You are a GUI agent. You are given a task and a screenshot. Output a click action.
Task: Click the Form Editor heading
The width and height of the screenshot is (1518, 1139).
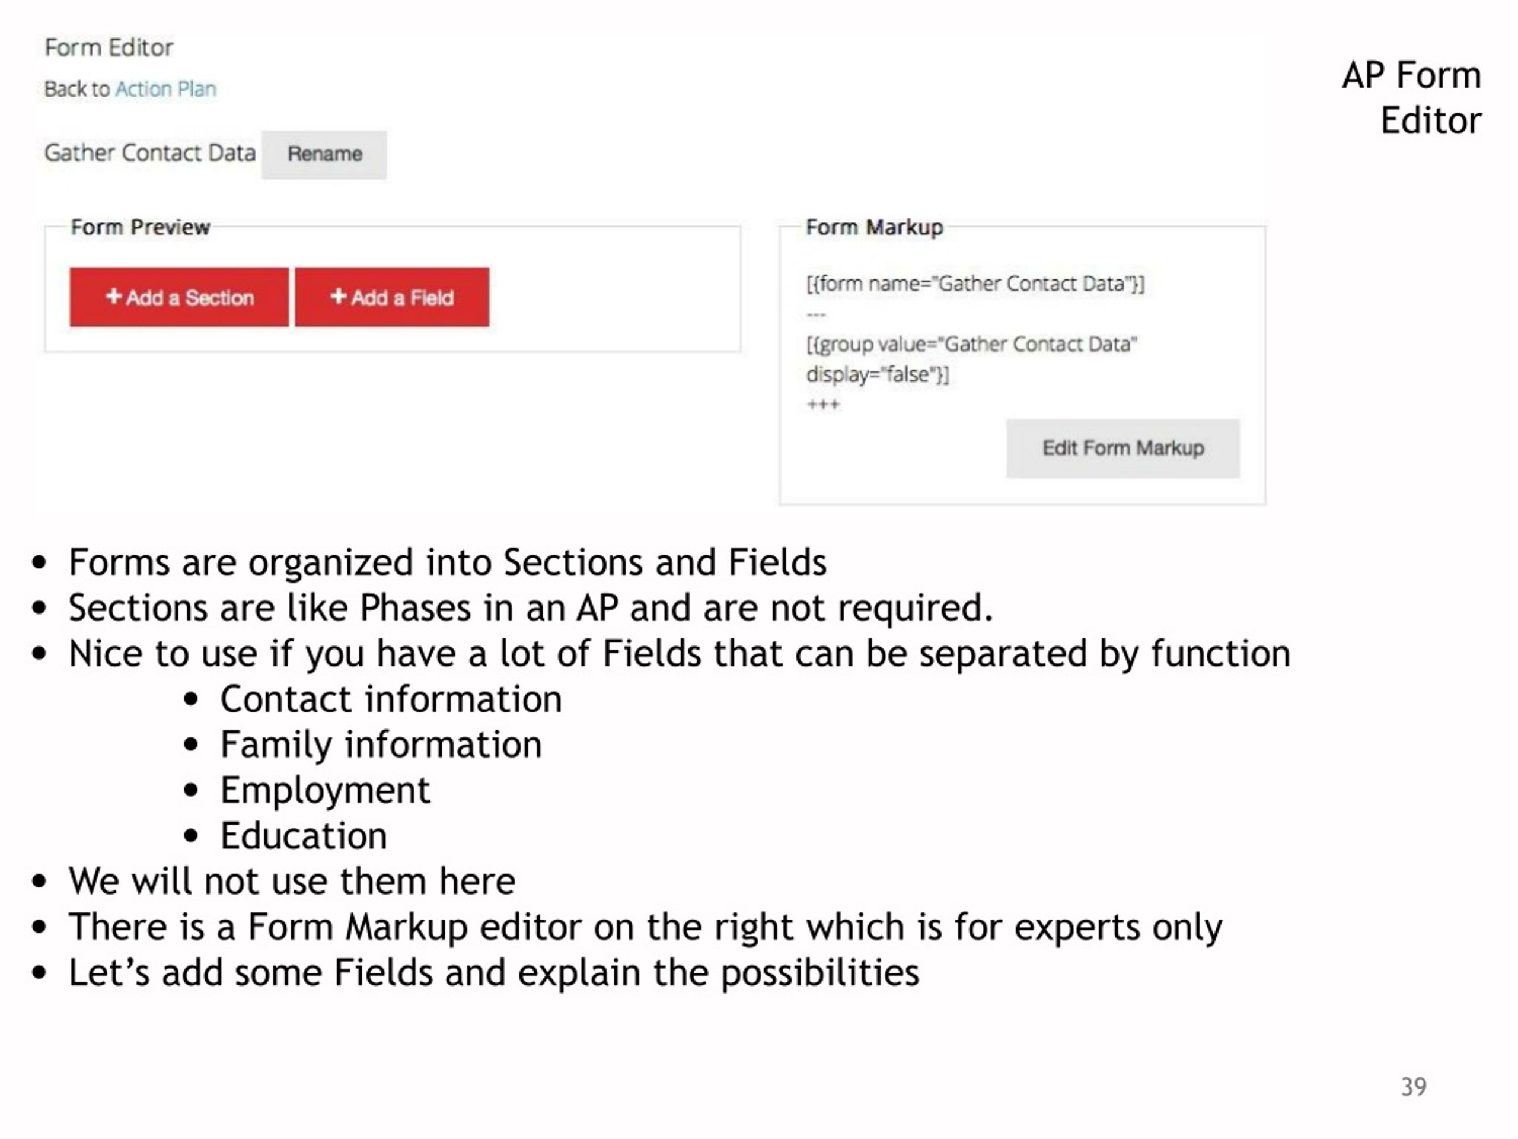(x=109, y=47)
